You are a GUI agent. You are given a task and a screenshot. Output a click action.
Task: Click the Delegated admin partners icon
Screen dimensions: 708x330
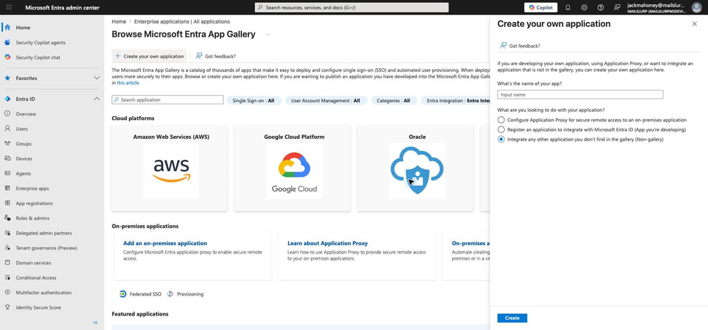[x=7, y=233]
